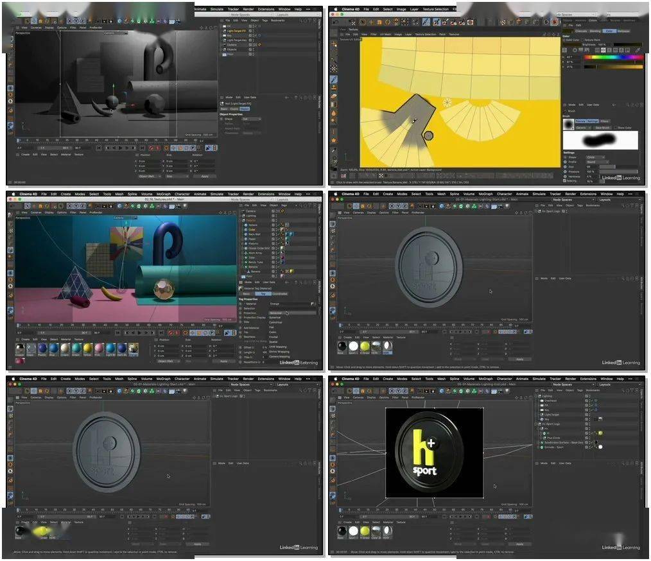The height and width of the screenshot is (561, 651).
Task: Select Solid Color radio in top-right window
Action: [564, 40]
